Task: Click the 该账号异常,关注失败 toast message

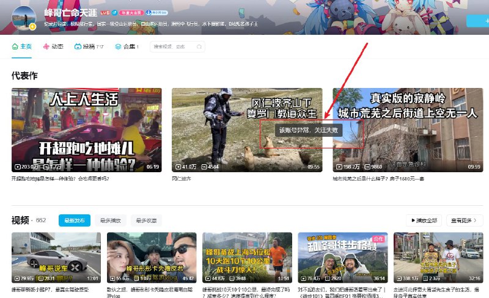Action: point(309,130)
